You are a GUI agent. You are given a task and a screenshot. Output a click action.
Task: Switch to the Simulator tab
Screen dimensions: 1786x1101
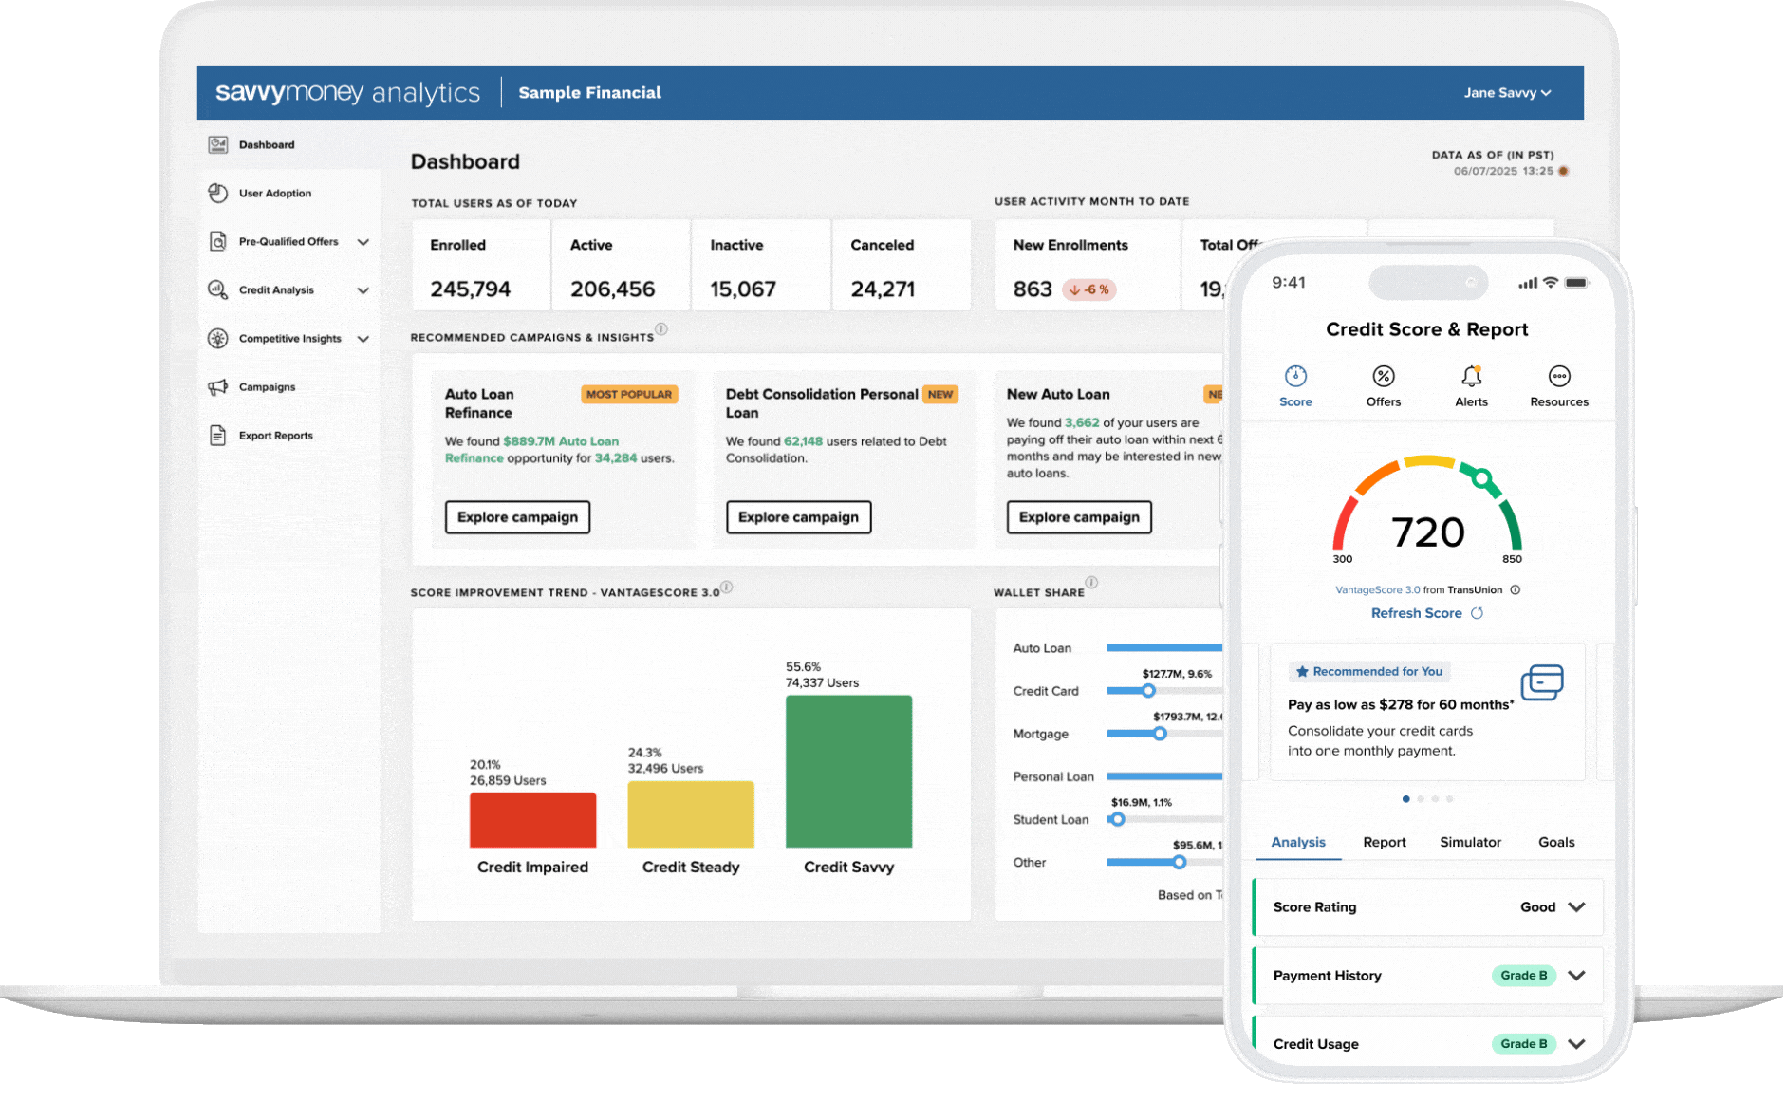(x=1470, y=842)
